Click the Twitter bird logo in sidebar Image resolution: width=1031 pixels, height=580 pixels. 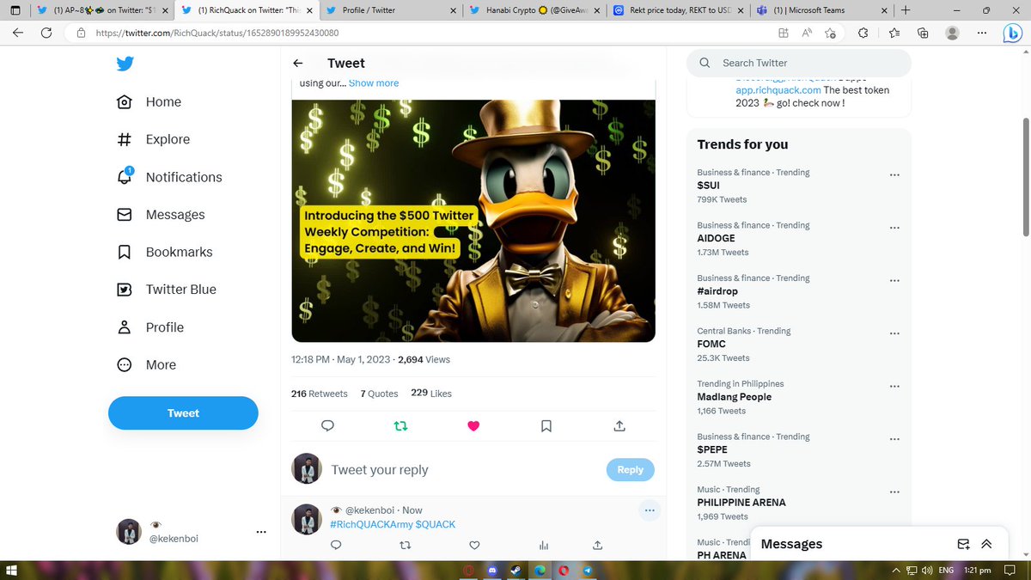[125, 64]
